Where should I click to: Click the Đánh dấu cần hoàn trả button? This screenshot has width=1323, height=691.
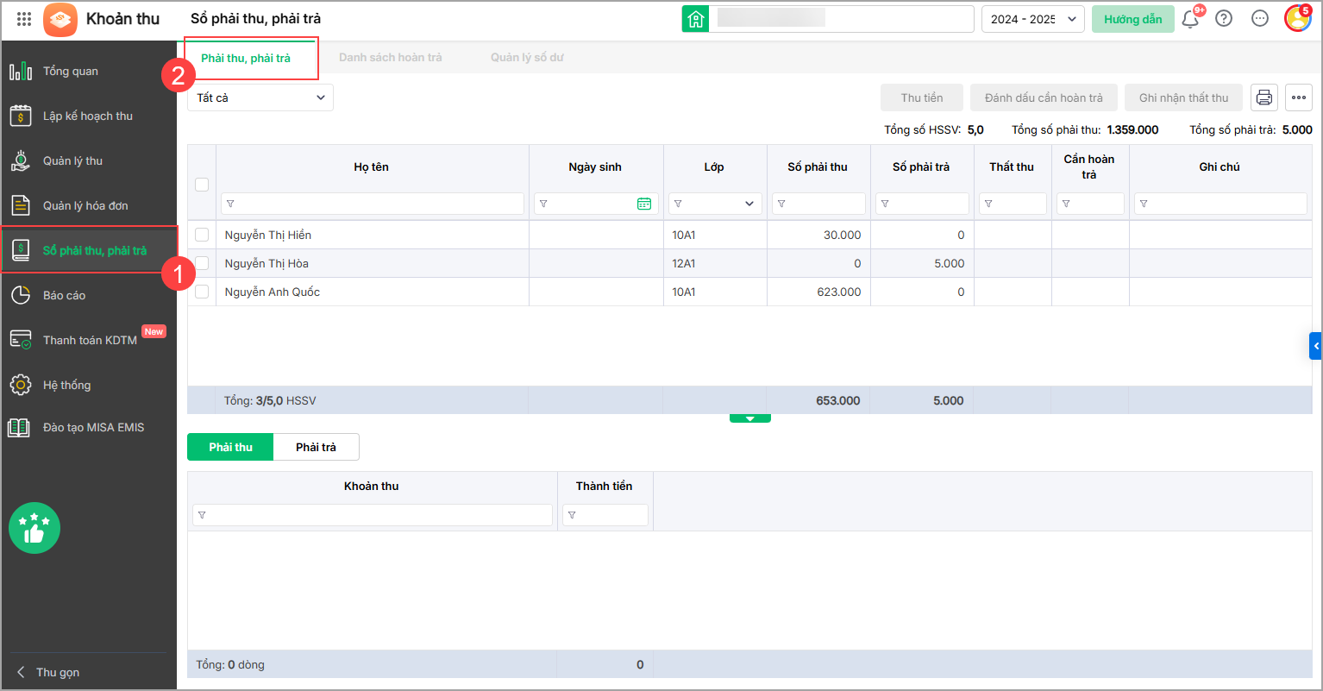click(x=1044, y=97)
